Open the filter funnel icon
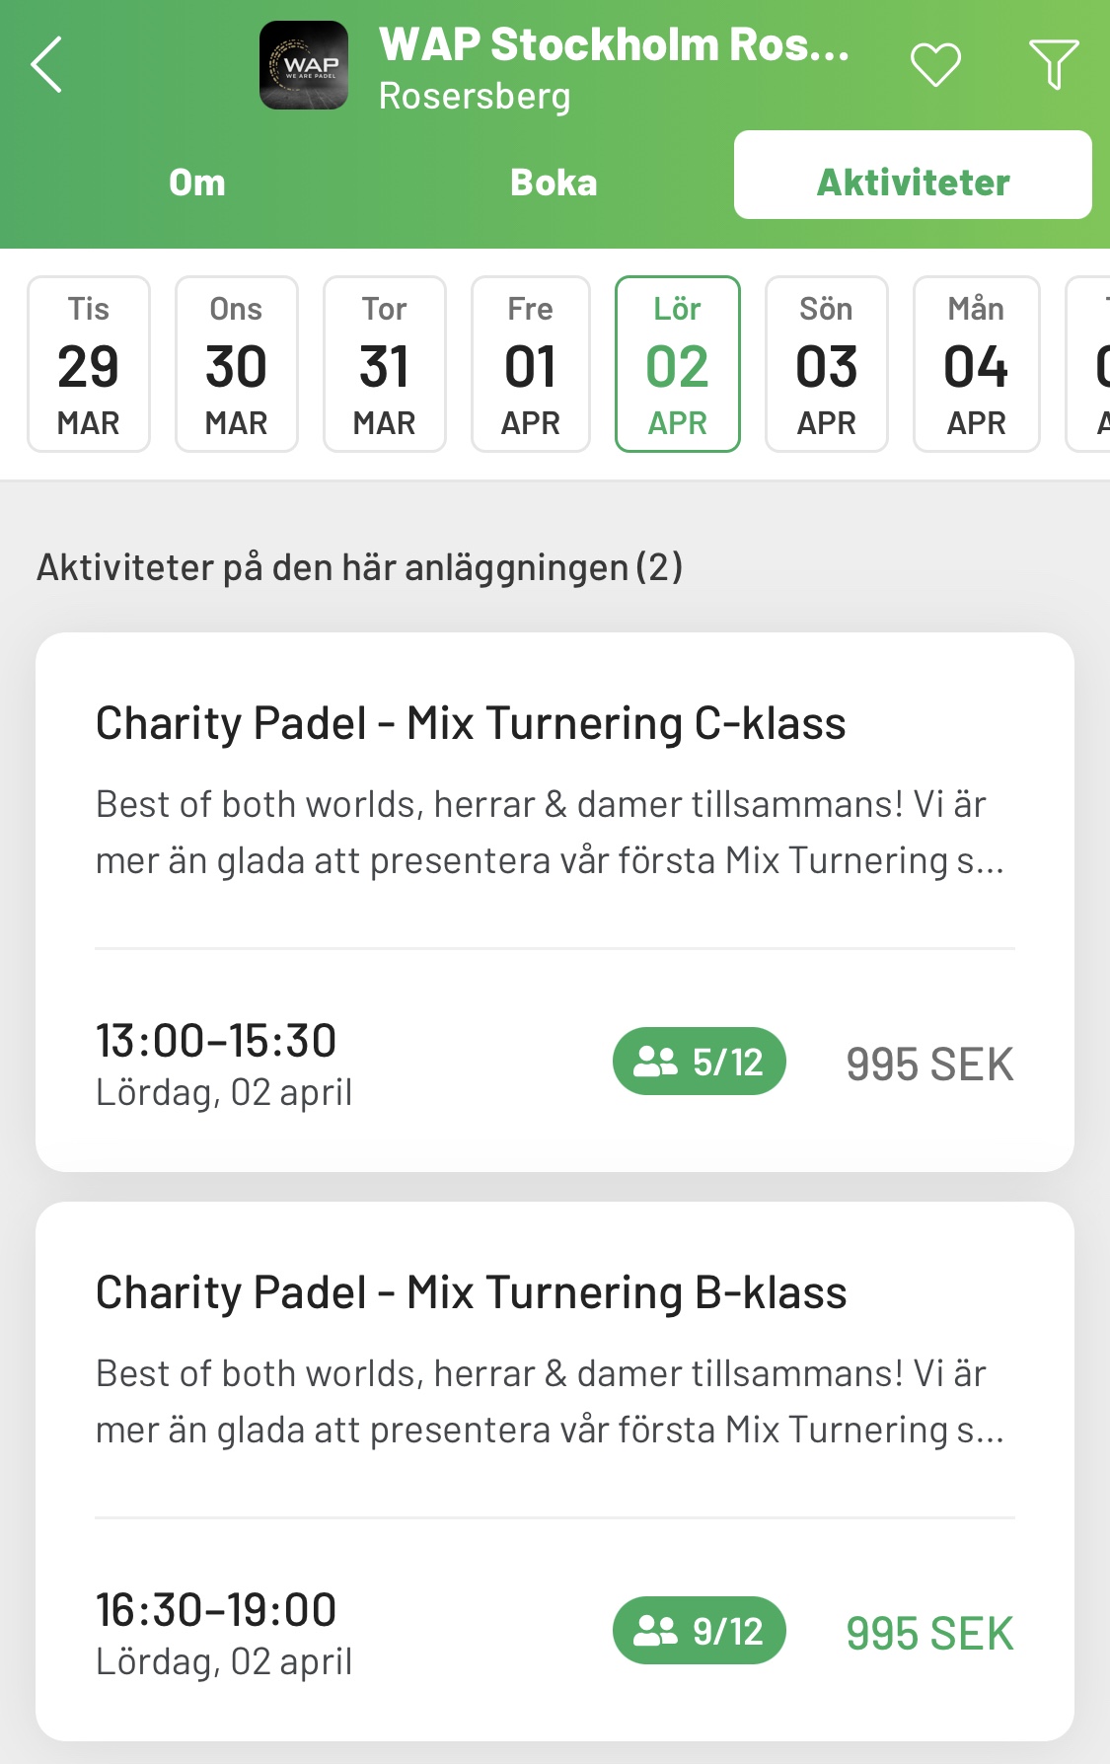 click(1053, 65)
